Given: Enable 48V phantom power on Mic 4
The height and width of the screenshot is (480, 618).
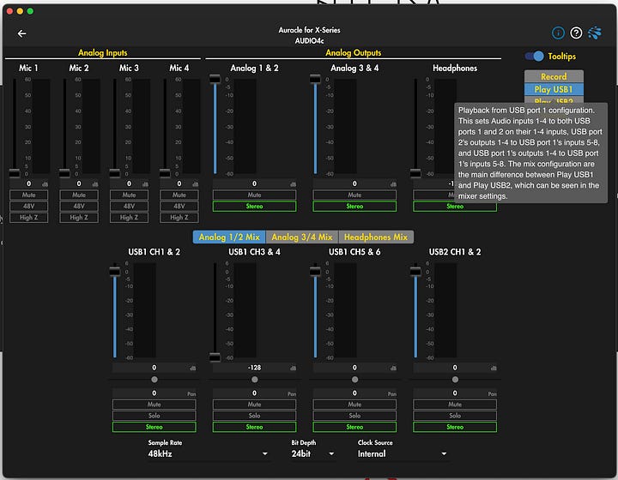Looking at the screenshot, I should (179, 207).
